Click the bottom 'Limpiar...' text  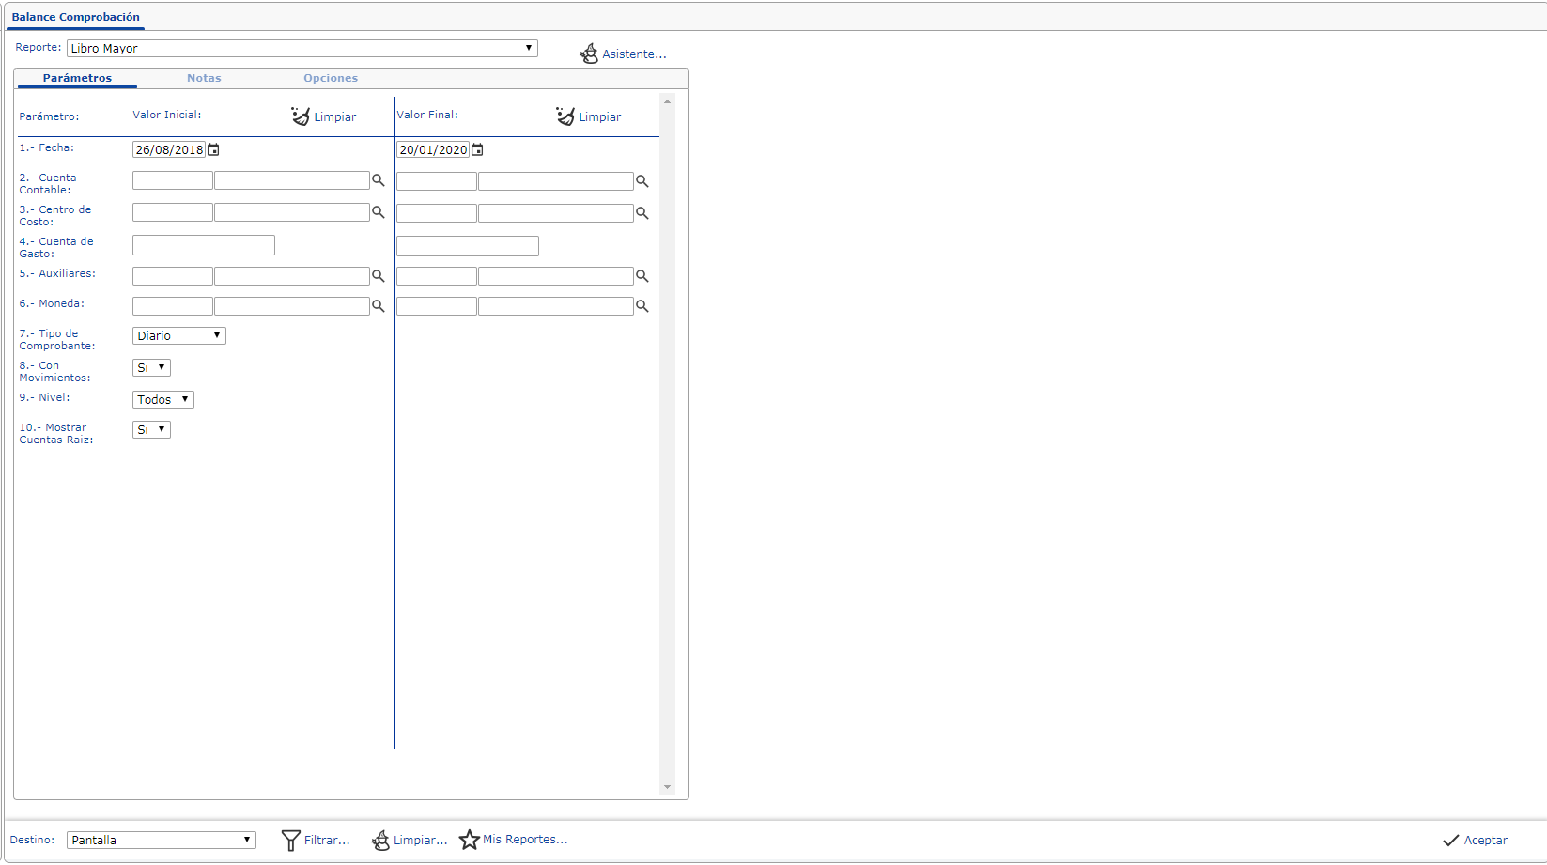coord(421,841)
